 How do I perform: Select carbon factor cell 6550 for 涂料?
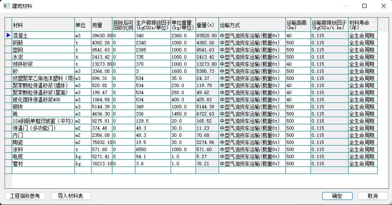[153, 149]
